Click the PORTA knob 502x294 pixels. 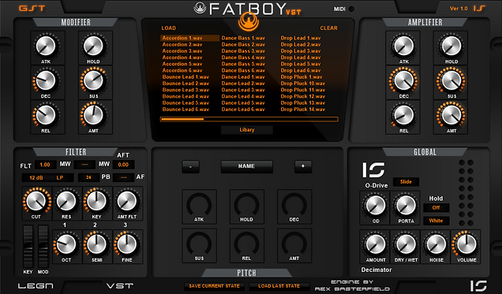coord(406,205)
